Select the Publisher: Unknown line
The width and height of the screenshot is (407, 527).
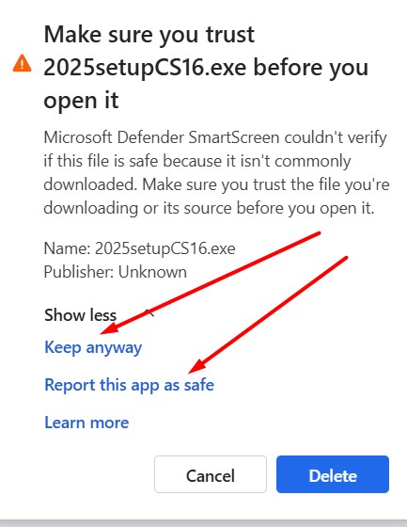pyautogui.click(x=116, y=272)
